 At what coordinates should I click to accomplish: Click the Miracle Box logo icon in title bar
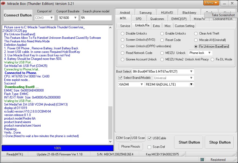[3, 3]
